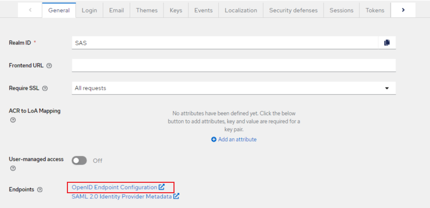Show help for User-managed access

coord(13,168)
